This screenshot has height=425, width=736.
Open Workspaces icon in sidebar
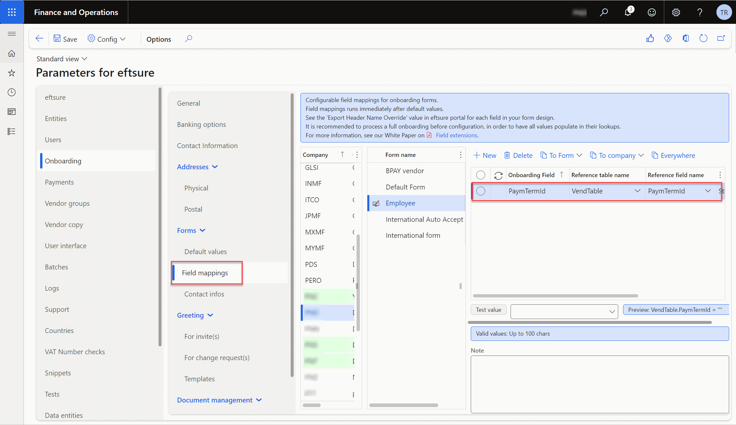pos(12,112)
